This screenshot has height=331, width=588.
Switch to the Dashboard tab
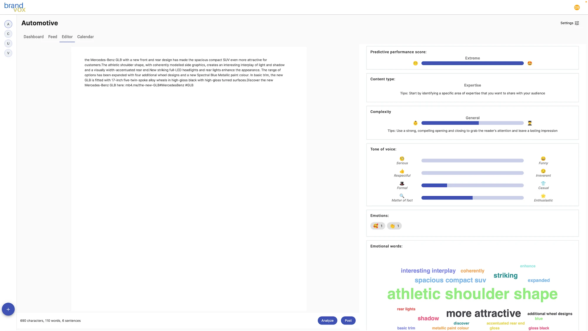click(x=34, y=37)
